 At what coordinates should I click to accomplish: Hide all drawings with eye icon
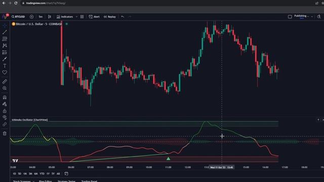5,117
